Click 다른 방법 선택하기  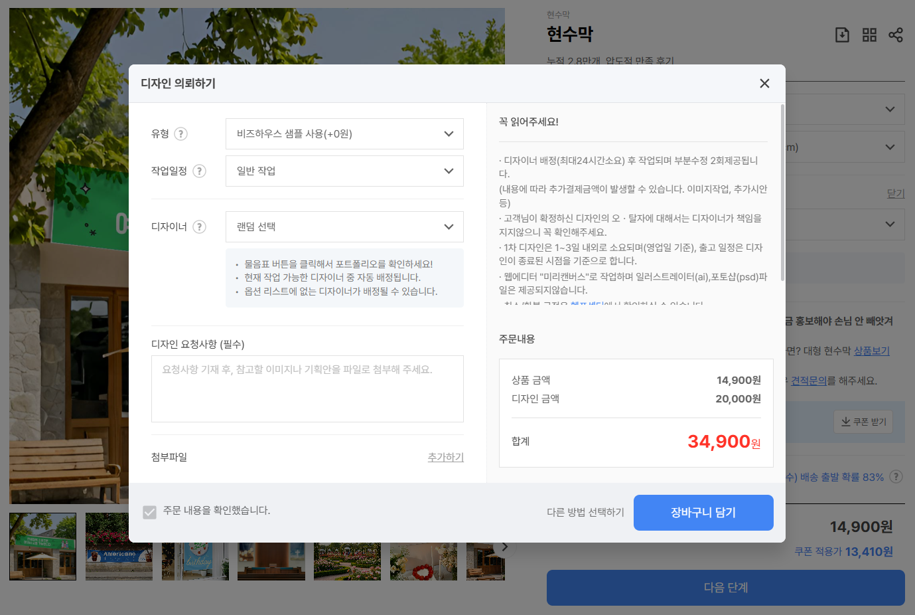[x=585, y=512]
